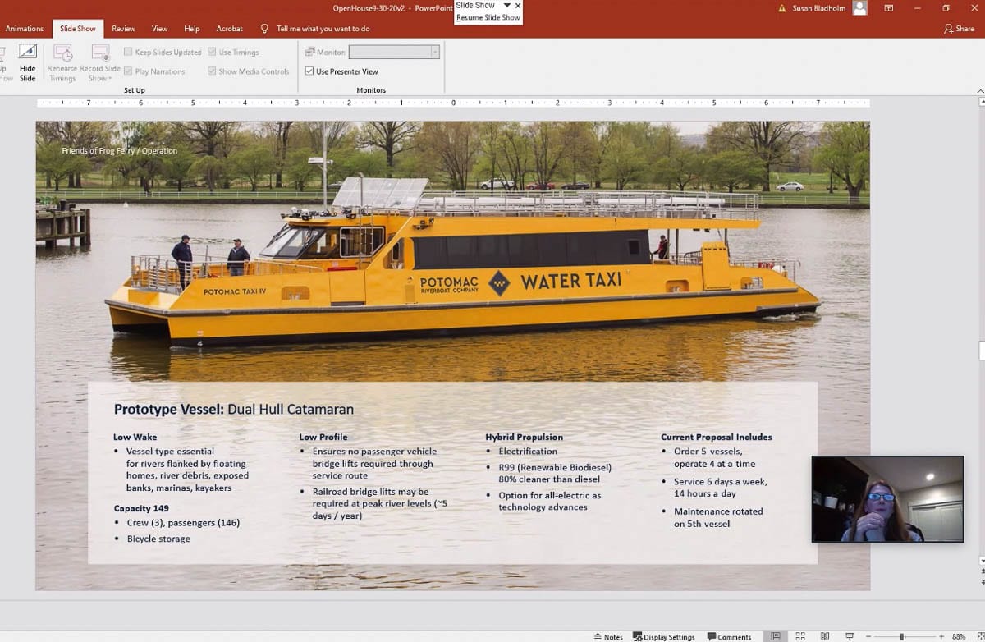Open Notes pane from status bar
The width and height of the screenshot is (985, 642).
coord(607,636)
